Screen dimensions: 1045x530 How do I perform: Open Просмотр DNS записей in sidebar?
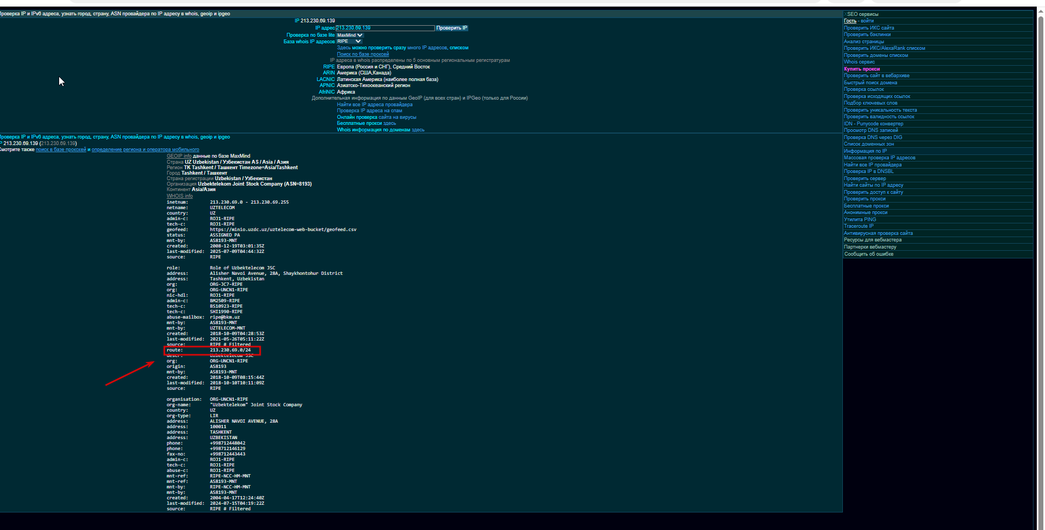pos(871,130)
